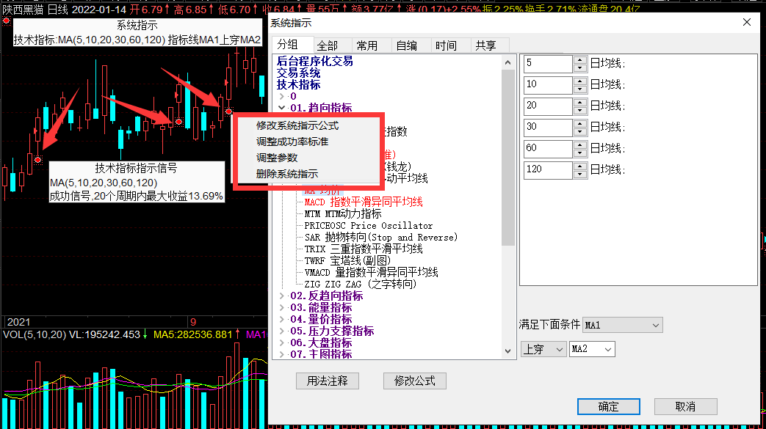Viewport: 766px width, 429px height.
Task: Open 用法注释 usage notes
Action: point(328,381)
